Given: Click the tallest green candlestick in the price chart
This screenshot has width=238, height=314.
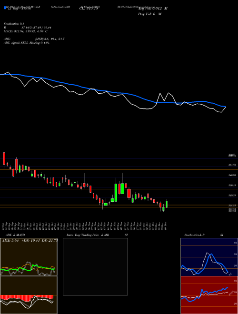Looking at the screenshot, I should coord(116,193).
